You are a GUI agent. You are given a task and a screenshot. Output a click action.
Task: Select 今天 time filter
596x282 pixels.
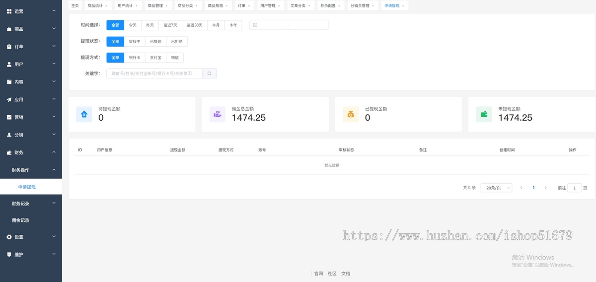[x=133, y=25]
